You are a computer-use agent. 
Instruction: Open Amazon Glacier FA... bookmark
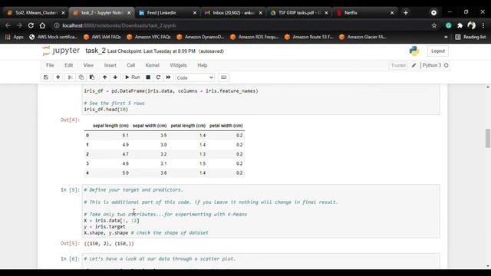[363, 37]
